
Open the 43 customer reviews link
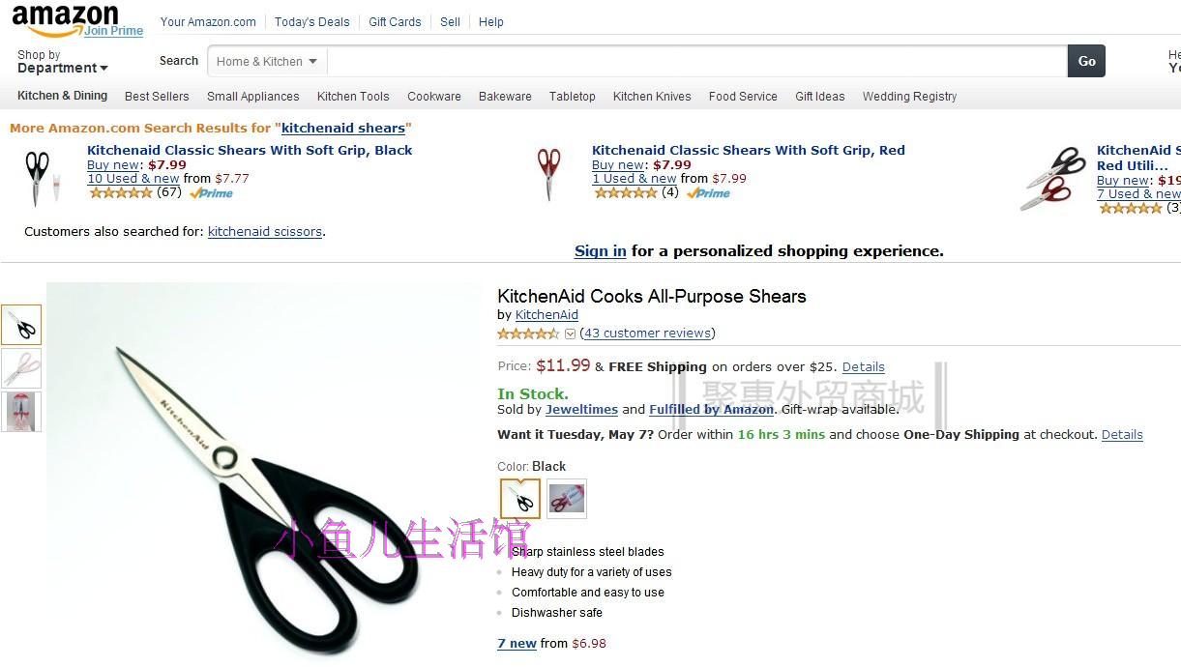pyautogui.click(x=648, y=333)
